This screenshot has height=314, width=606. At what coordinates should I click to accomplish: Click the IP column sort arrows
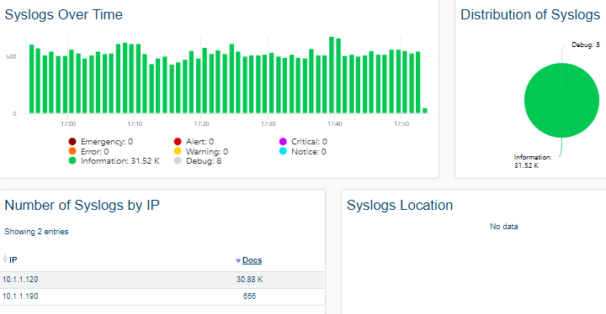5,259
